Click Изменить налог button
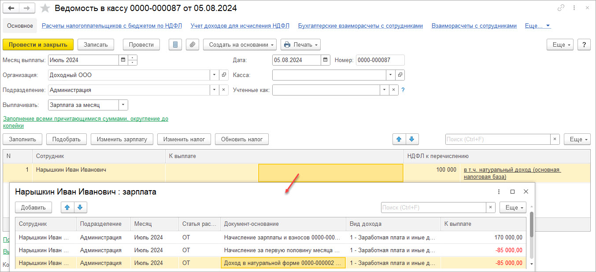 point(184,139)
